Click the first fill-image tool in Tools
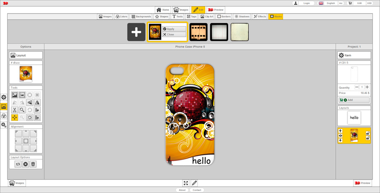This screenshot has height=193, width=380. [14, 95]
